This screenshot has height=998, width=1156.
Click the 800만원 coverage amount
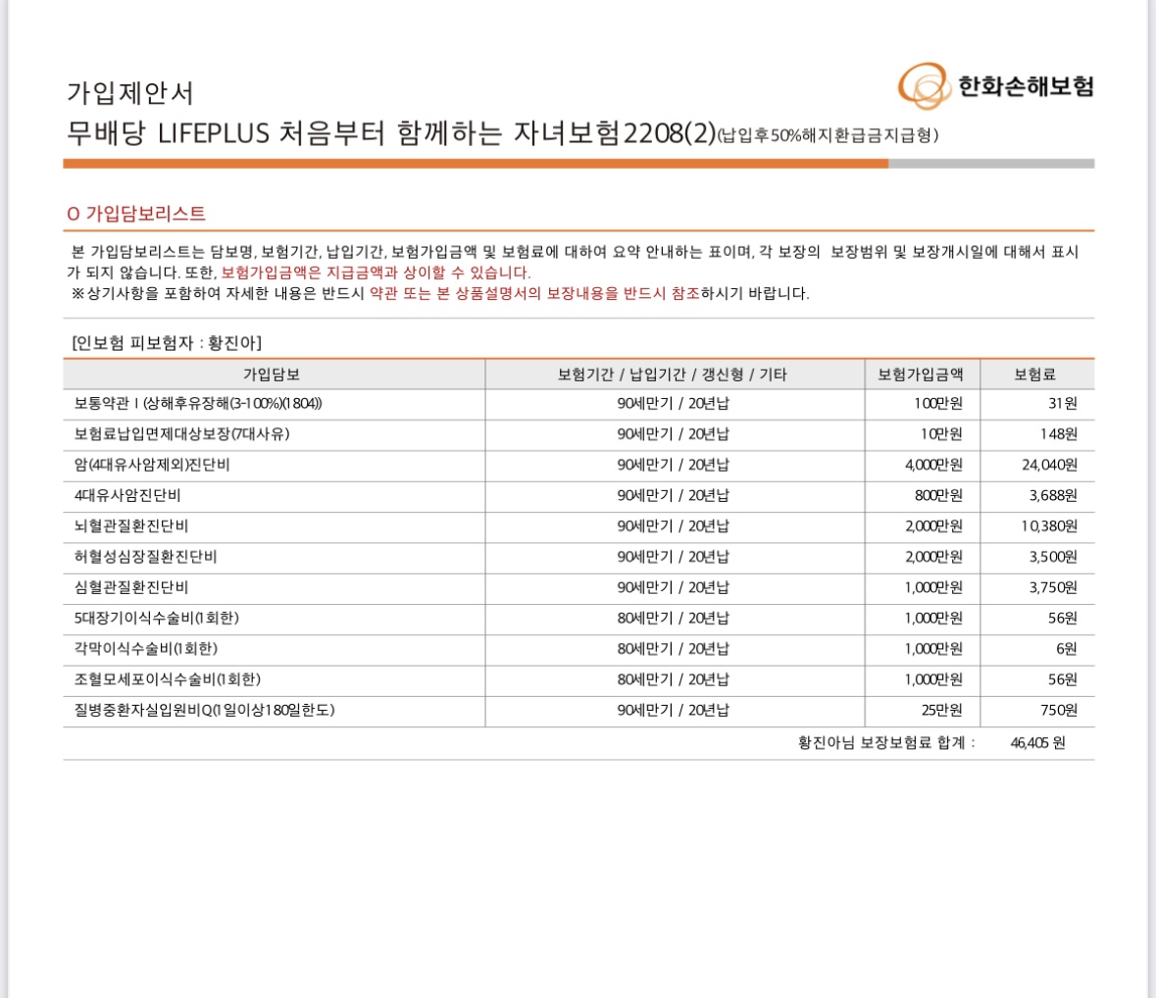point(938,495)
